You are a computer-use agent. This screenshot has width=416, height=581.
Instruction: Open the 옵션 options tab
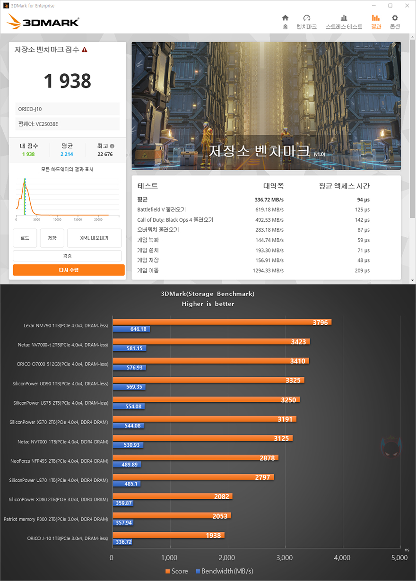tap(395, 22)
